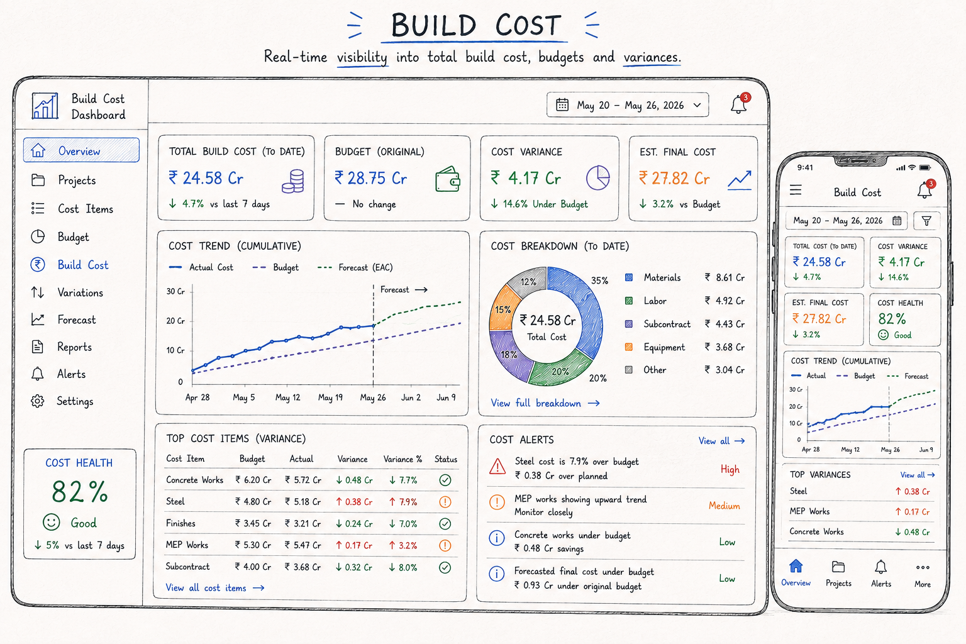Viewport: 966px width, 644px height.
Task: Open Projects from the sidebar
Action: click(64, 180)
